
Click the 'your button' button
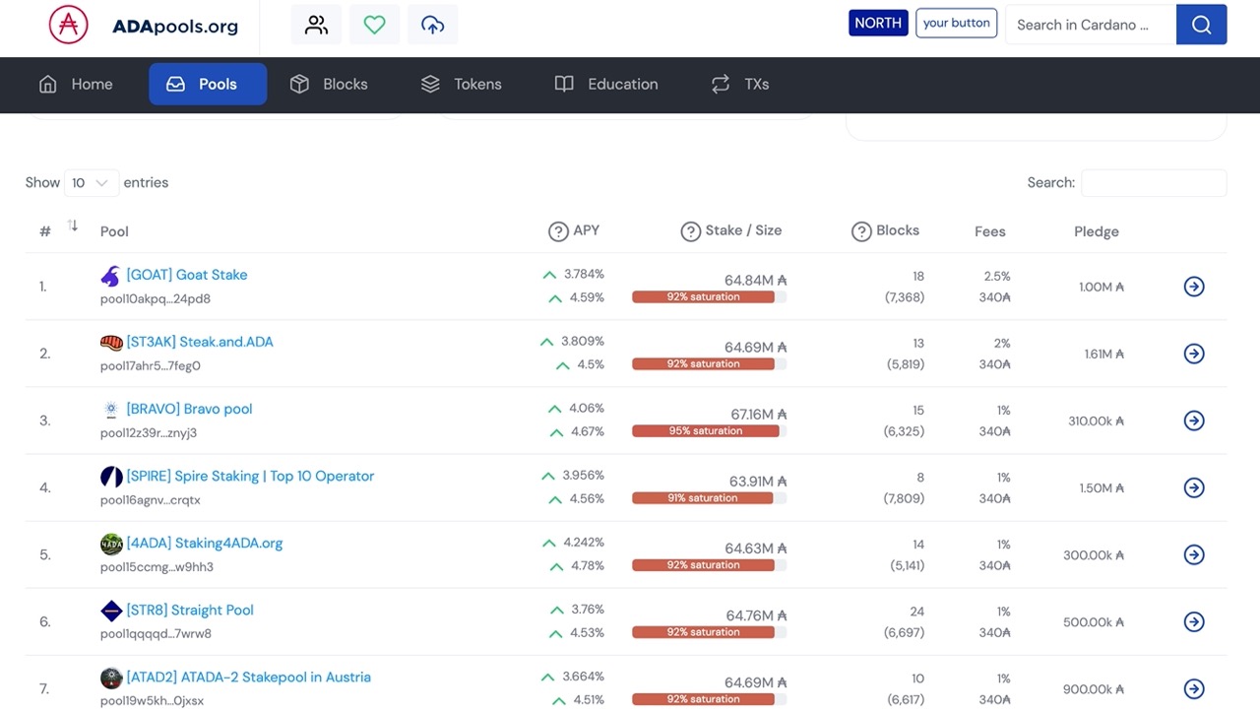[956, 24]
